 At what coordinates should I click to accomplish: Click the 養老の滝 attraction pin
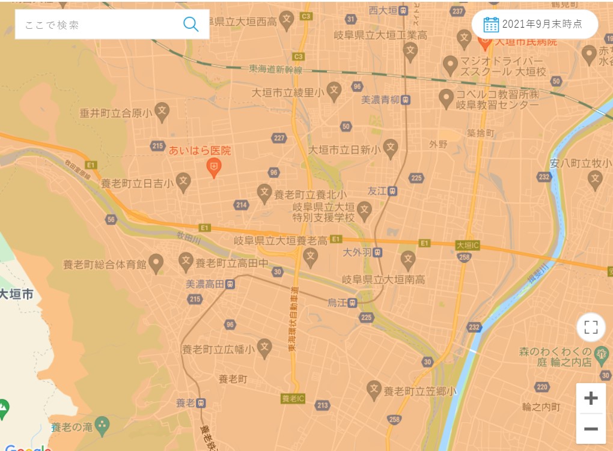pyautogui.click(x=102, y=426)
